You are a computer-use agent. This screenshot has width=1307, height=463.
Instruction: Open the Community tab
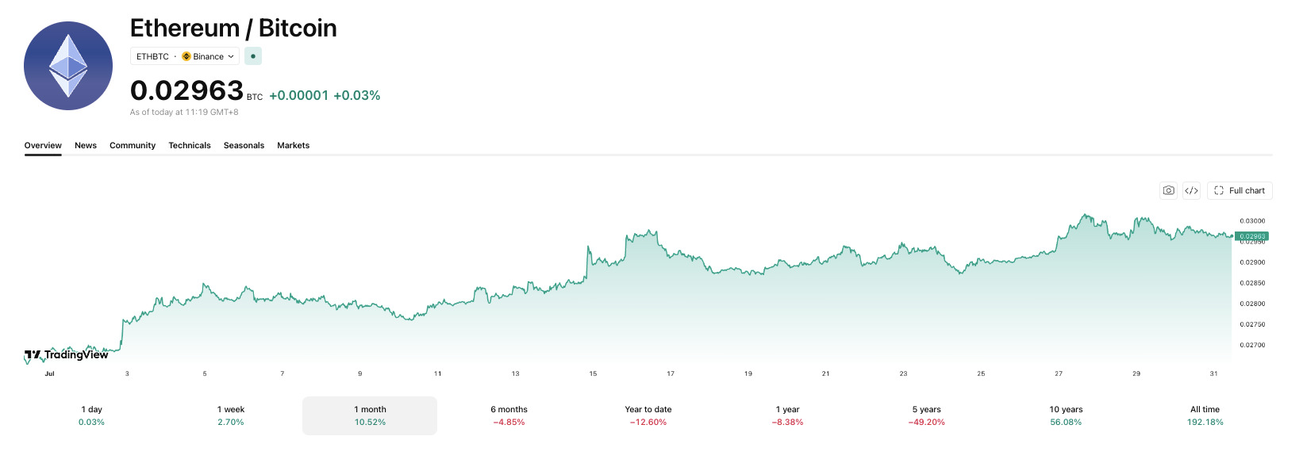coord(133,145)
